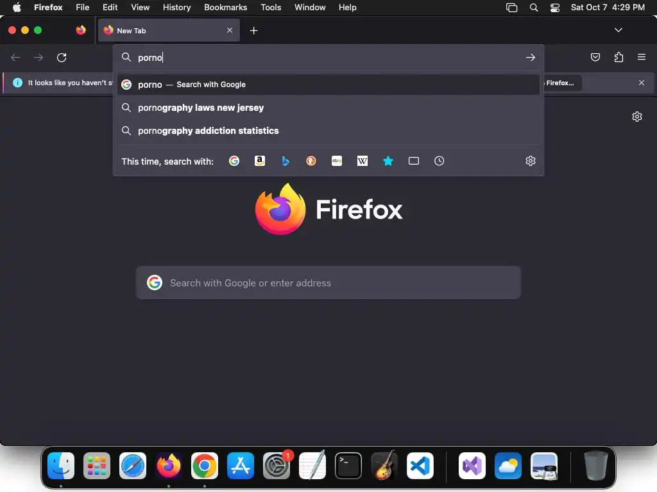Dismiss the notification bar
This screenshot has width=657, height=492.
tap(642, 83)
